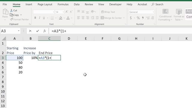Image resolution: width=192 pixels, height=108 pixels.
Task: Open the font name dropdown
Action: click(53, 12)
